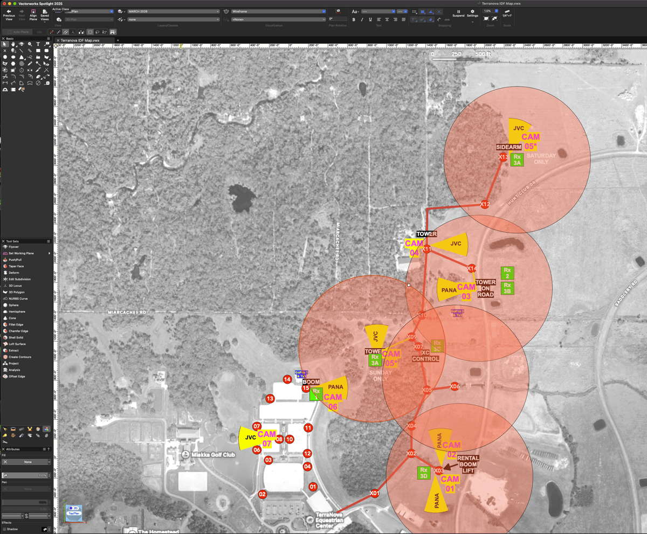Click Fit to Page Area zoom icon

[x=486, y=18]
